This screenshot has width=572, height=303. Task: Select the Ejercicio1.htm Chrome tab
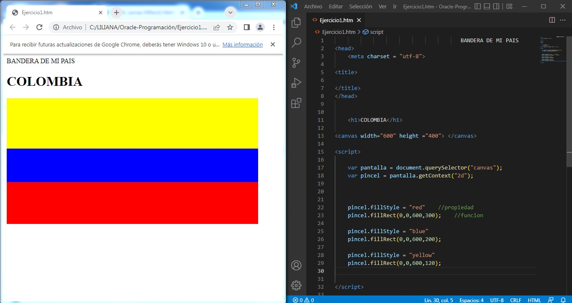pos(58,13)
